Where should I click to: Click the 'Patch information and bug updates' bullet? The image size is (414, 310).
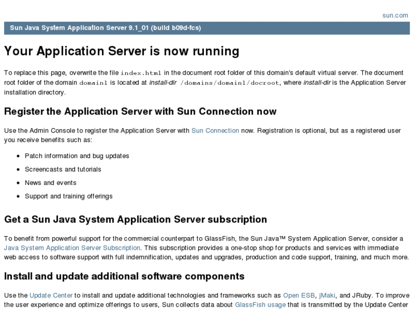(x=77, y=155)
